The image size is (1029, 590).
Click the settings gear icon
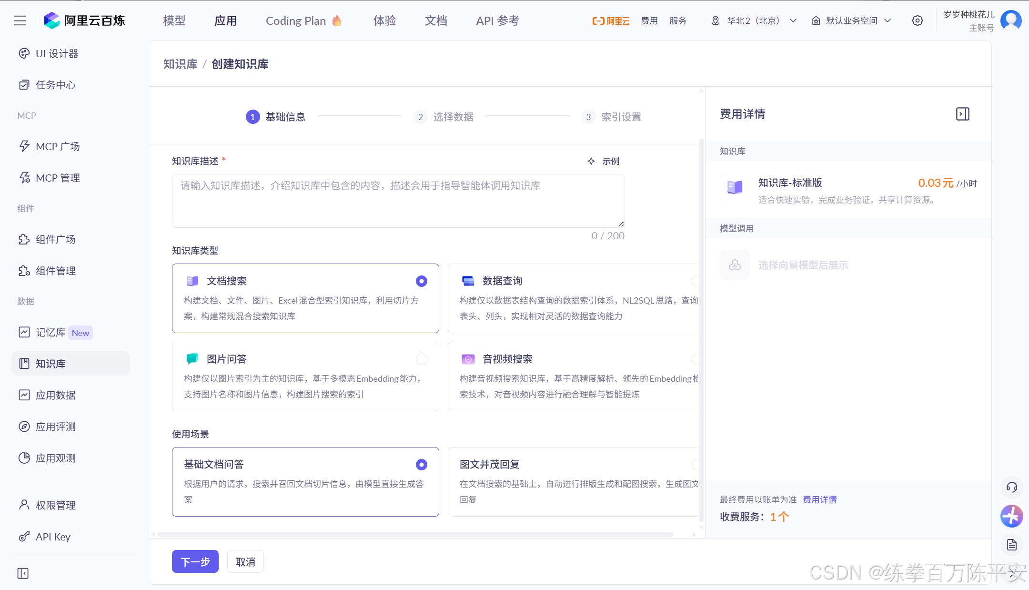click(917, 20)
